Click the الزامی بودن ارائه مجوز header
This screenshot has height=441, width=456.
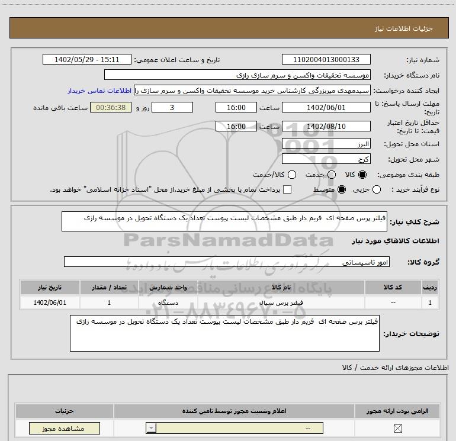[x=397, y=411]
